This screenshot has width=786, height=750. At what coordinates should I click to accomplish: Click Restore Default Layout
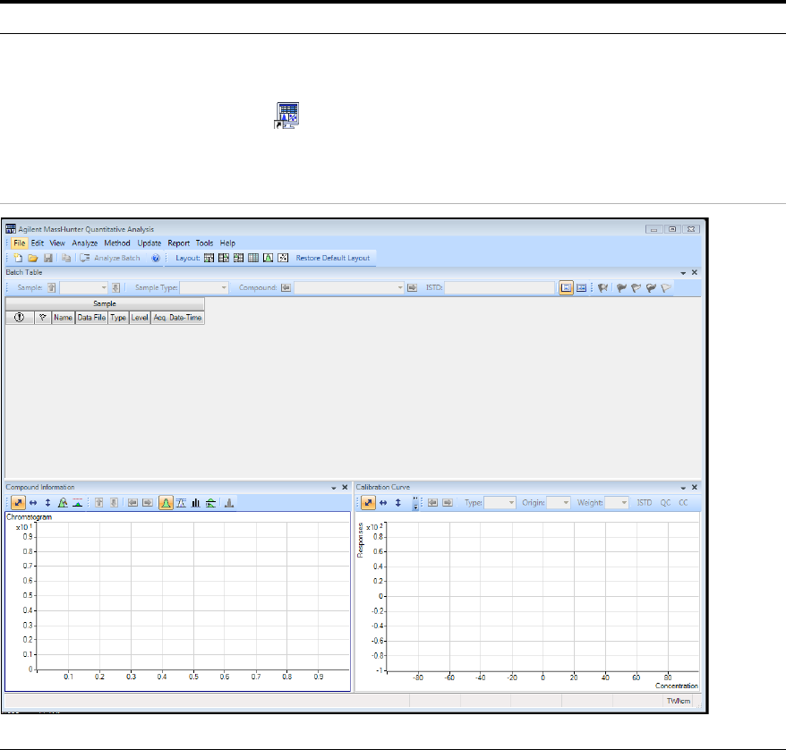pos(333,258)
